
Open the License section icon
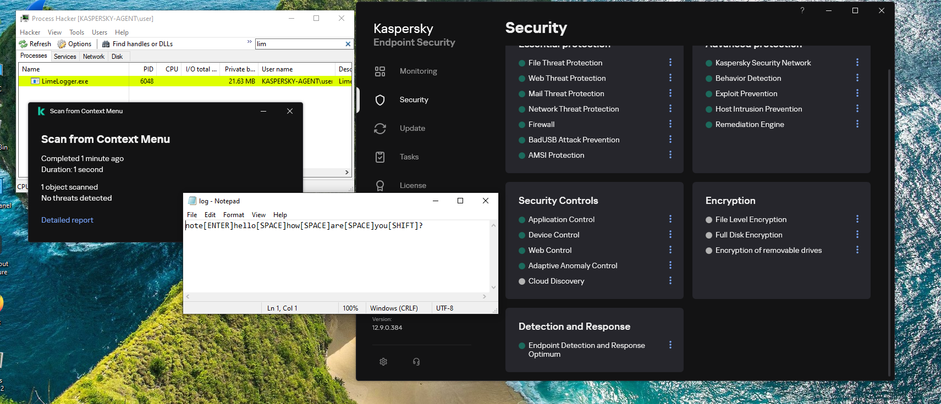[380, 186]
